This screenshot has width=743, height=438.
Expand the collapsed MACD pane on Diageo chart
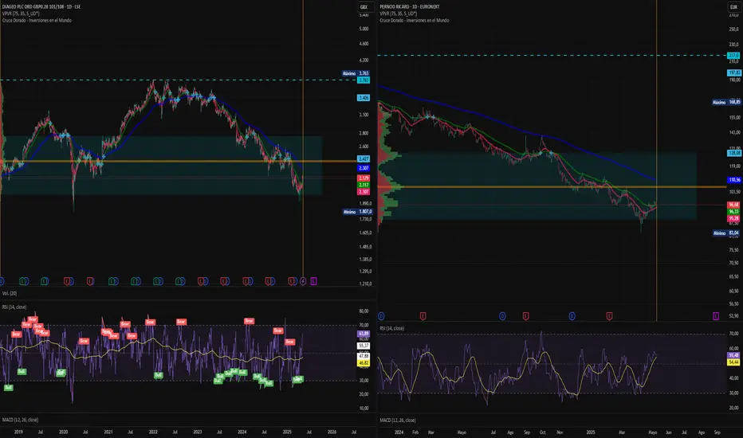[x=19, y=420]
